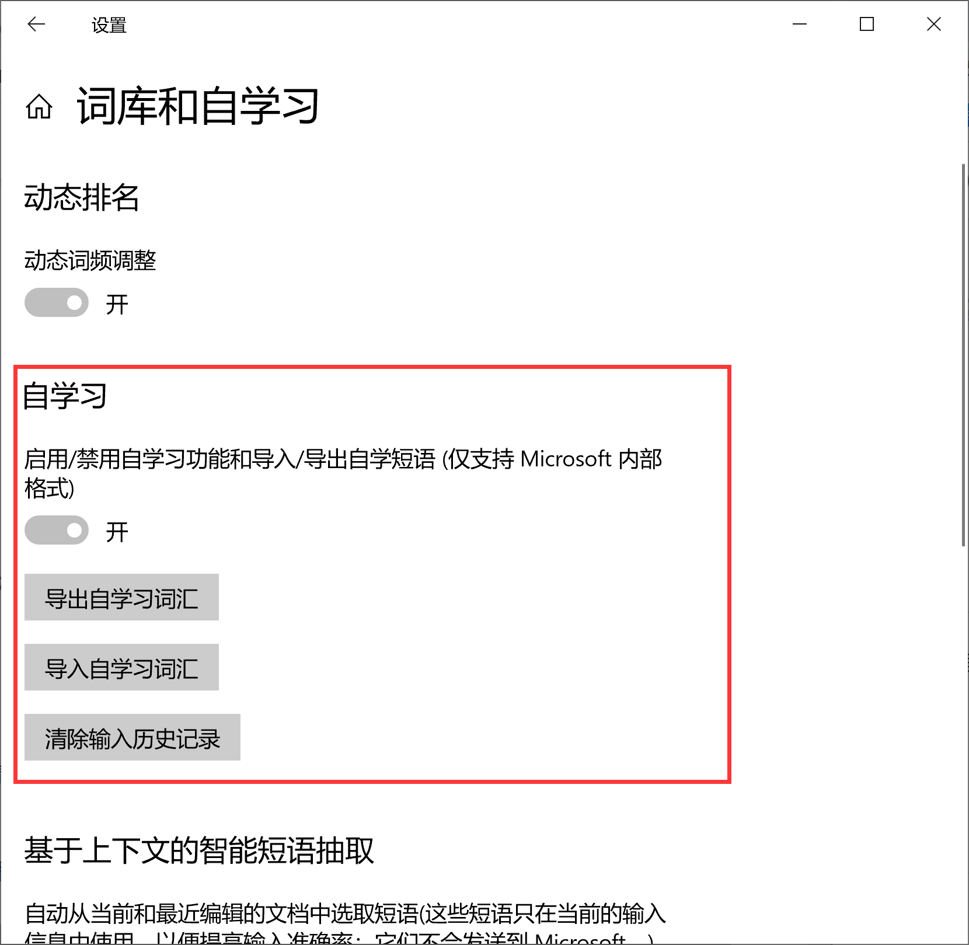This screenshot has width=969, height=945.
Task: Select the 动态排名 section heading
Action: pyautogui.click(x=82, y=197)
